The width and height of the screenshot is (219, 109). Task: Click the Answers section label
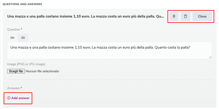point(14,88)
